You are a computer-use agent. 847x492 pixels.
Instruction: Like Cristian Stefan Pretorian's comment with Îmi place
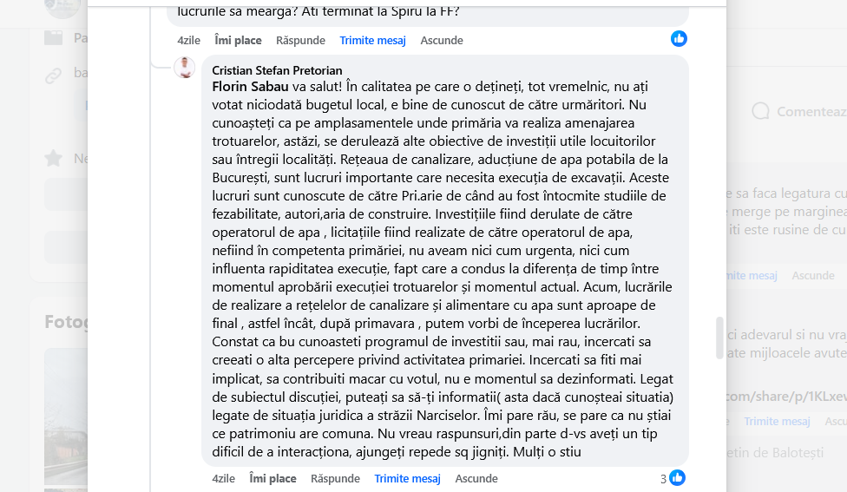(x=272, y=478)
